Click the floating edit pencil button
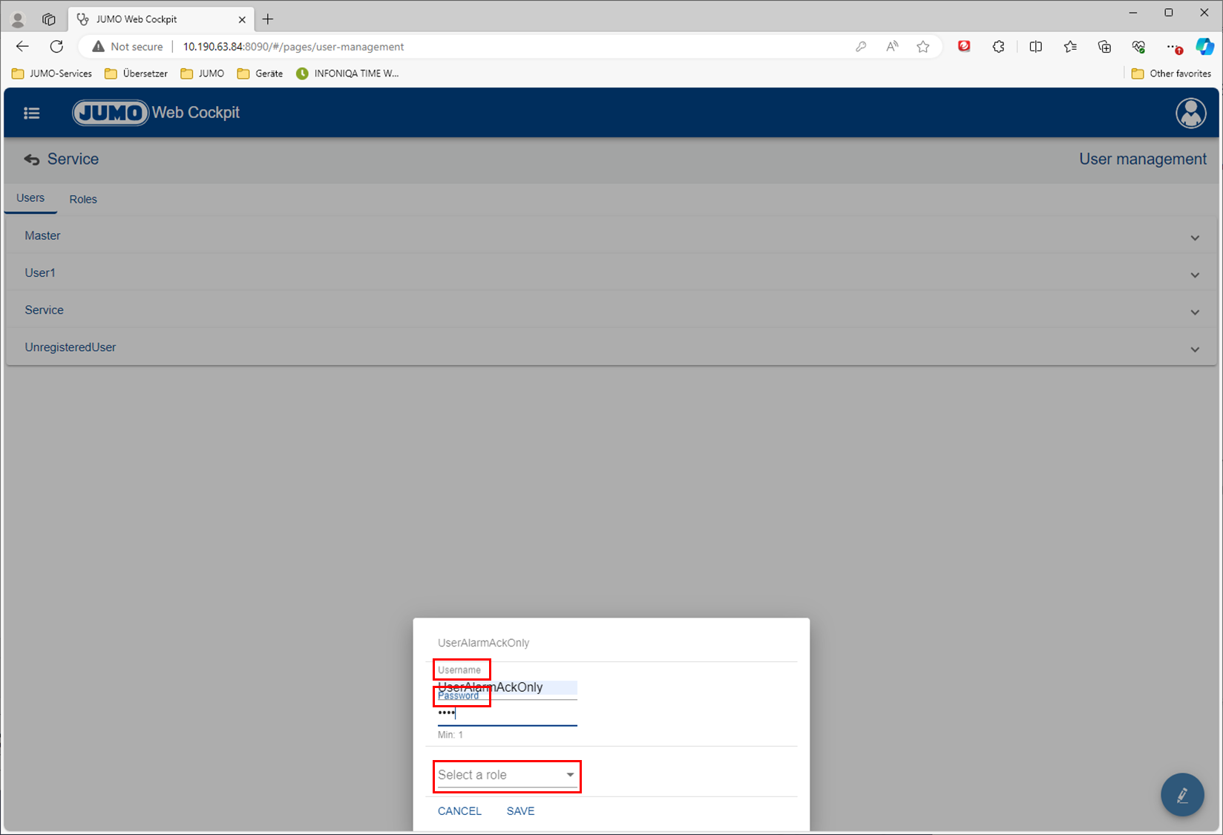 [x=1182, y=795]
